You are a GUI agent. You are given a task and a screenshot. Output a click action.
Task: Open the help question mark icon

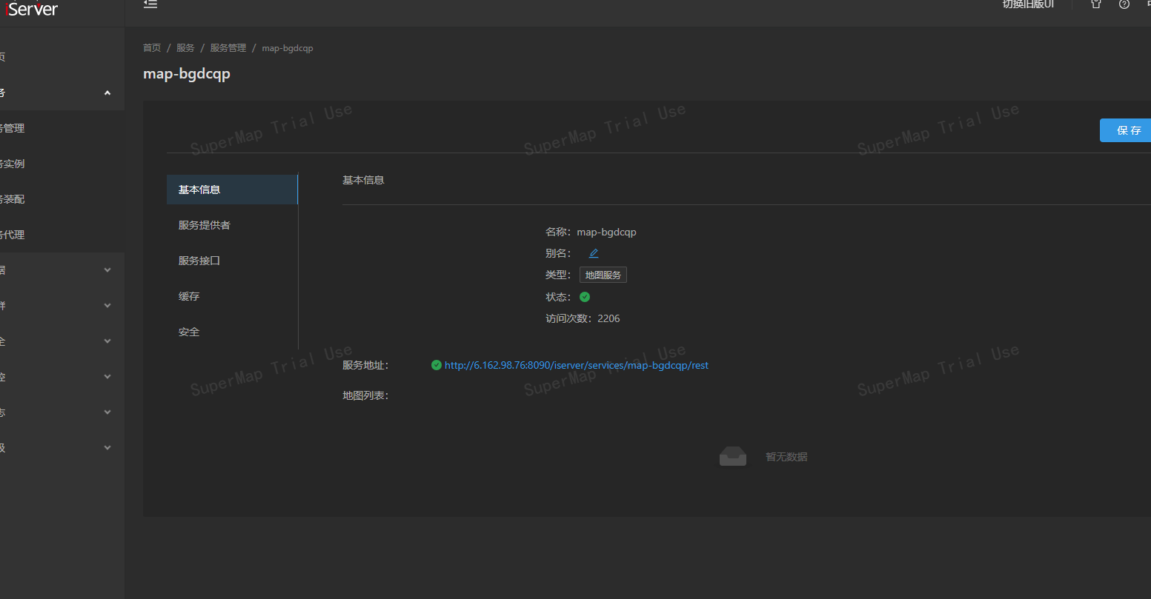click(x=1124, y=4)
